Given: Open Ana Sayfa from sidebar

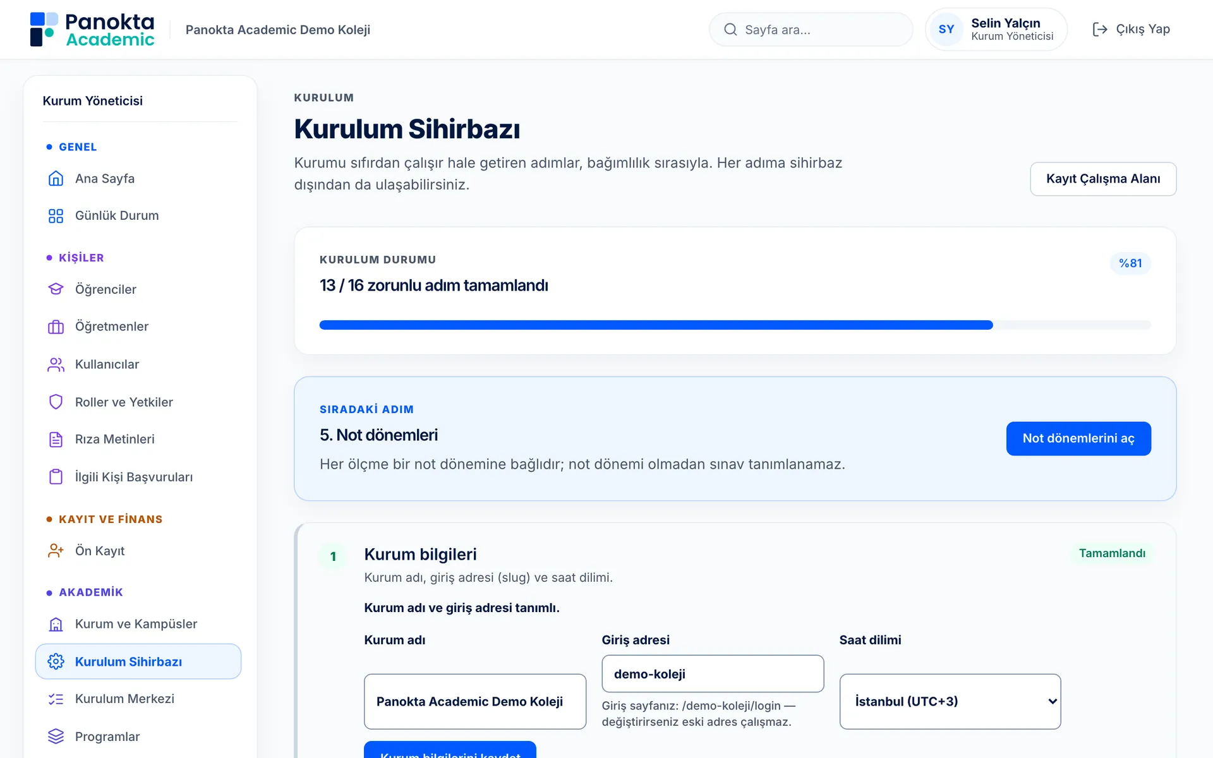Looking at the screenshot, I should [138, 179].
